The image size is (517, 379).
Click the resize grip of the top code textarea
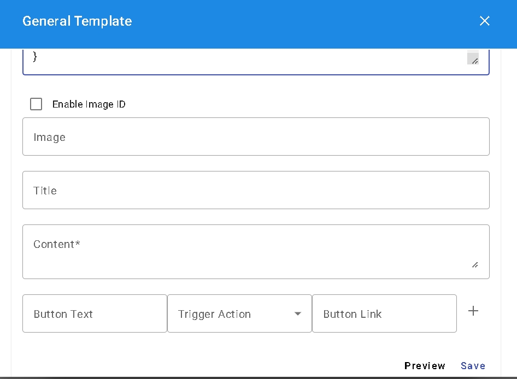point(473,59)
